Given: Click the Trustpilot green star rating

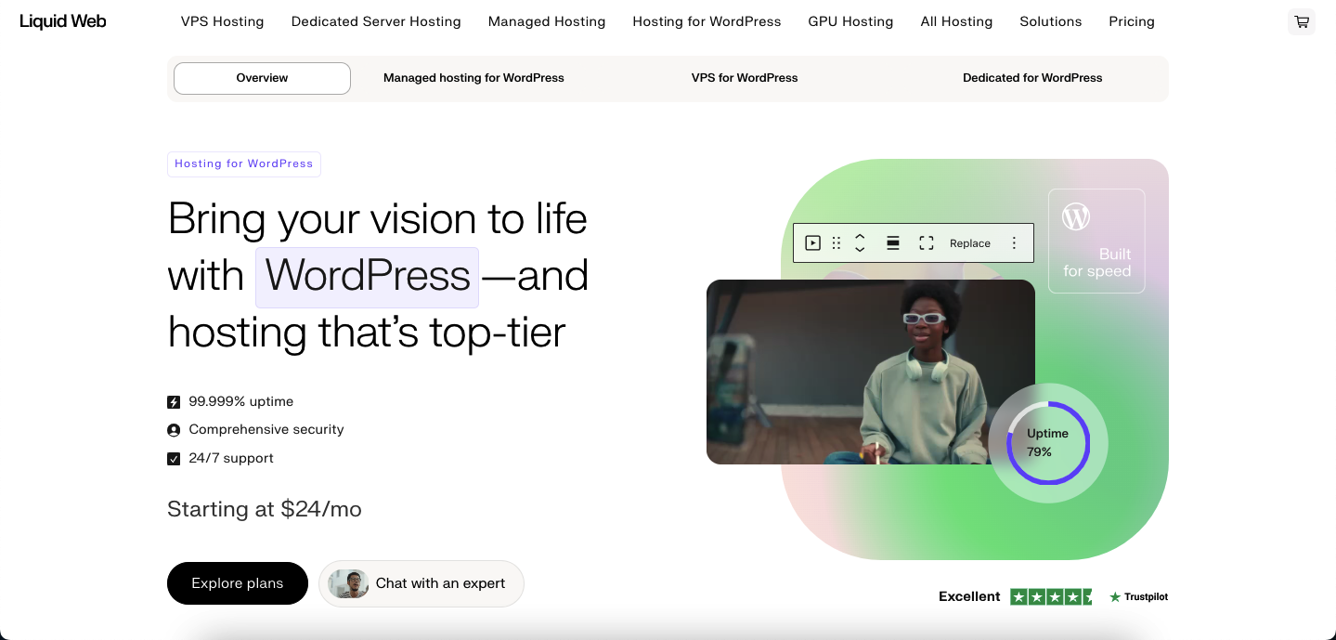Looking at the screenshot, I should point(1051,596).
